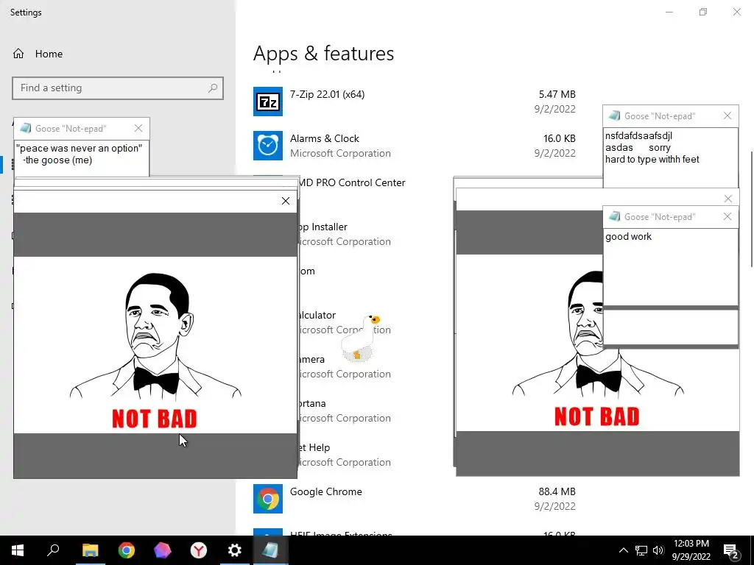
Task: Close the left Not Bad meme window
Action: (x=286, y=201)
